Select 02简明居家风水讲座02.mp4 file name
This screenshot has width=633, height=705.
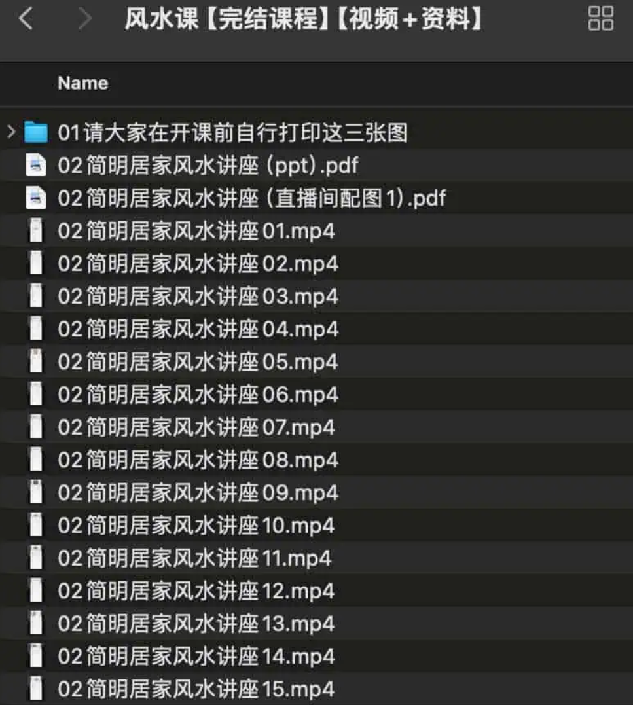[x=198, y=263]
